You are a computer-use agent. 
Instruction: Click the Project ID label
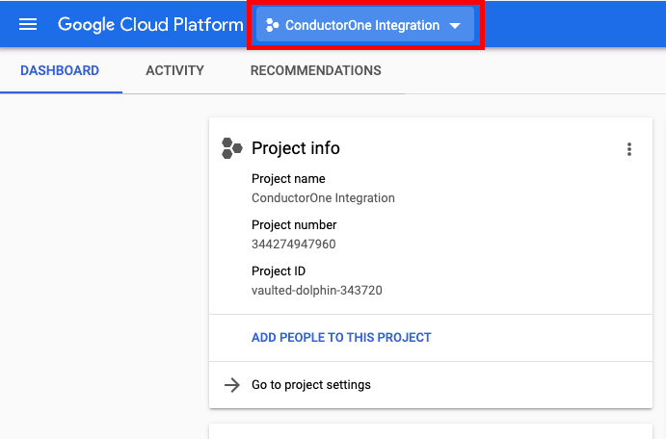coord(279,271)
